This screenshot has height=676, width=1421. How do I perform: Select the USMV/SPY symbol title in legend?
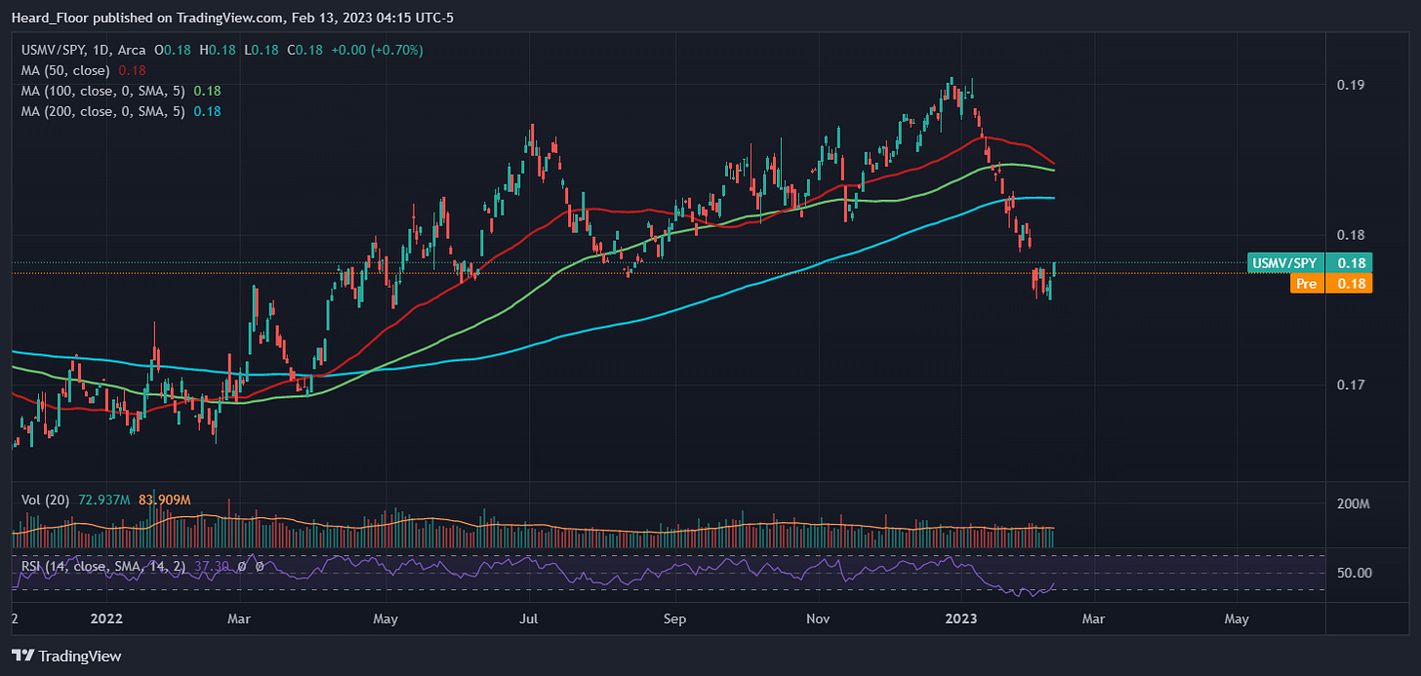pos(54,49)
